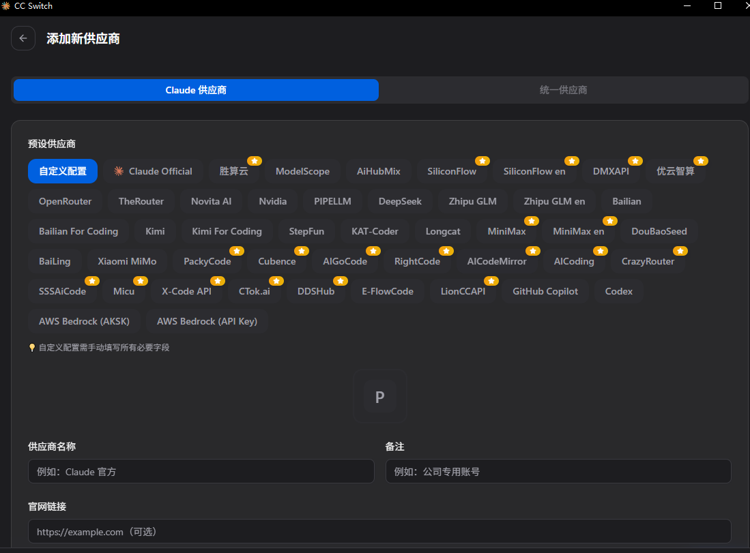The height and width of the screenshot is (553, 750).
Task: Pick the CTok.ai preset
Action: 255,292
